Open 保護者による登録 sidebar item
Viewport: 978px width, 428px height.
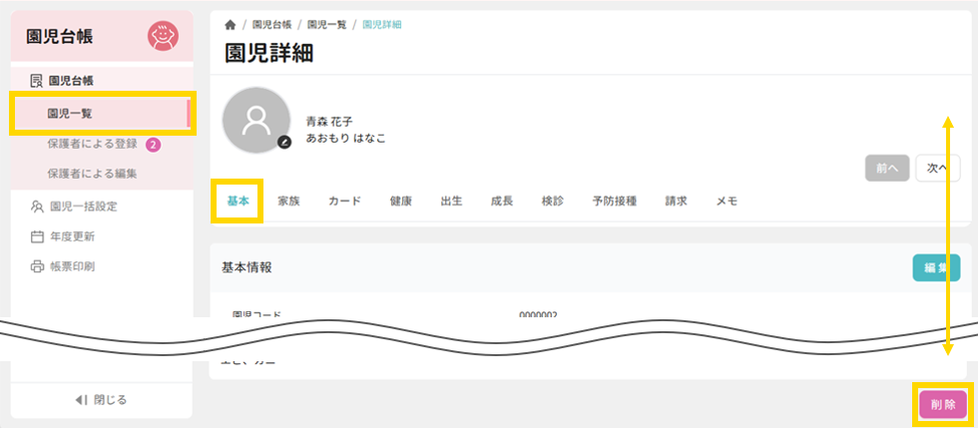92,144
